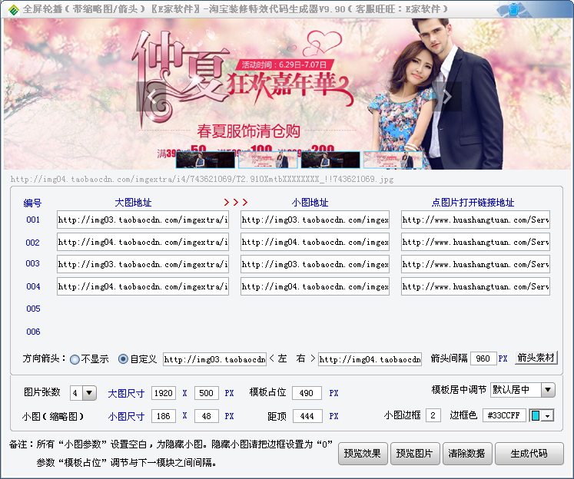574x479 pixels.
Task: Click the 003 large image URL field
Action: pos(143,264)
